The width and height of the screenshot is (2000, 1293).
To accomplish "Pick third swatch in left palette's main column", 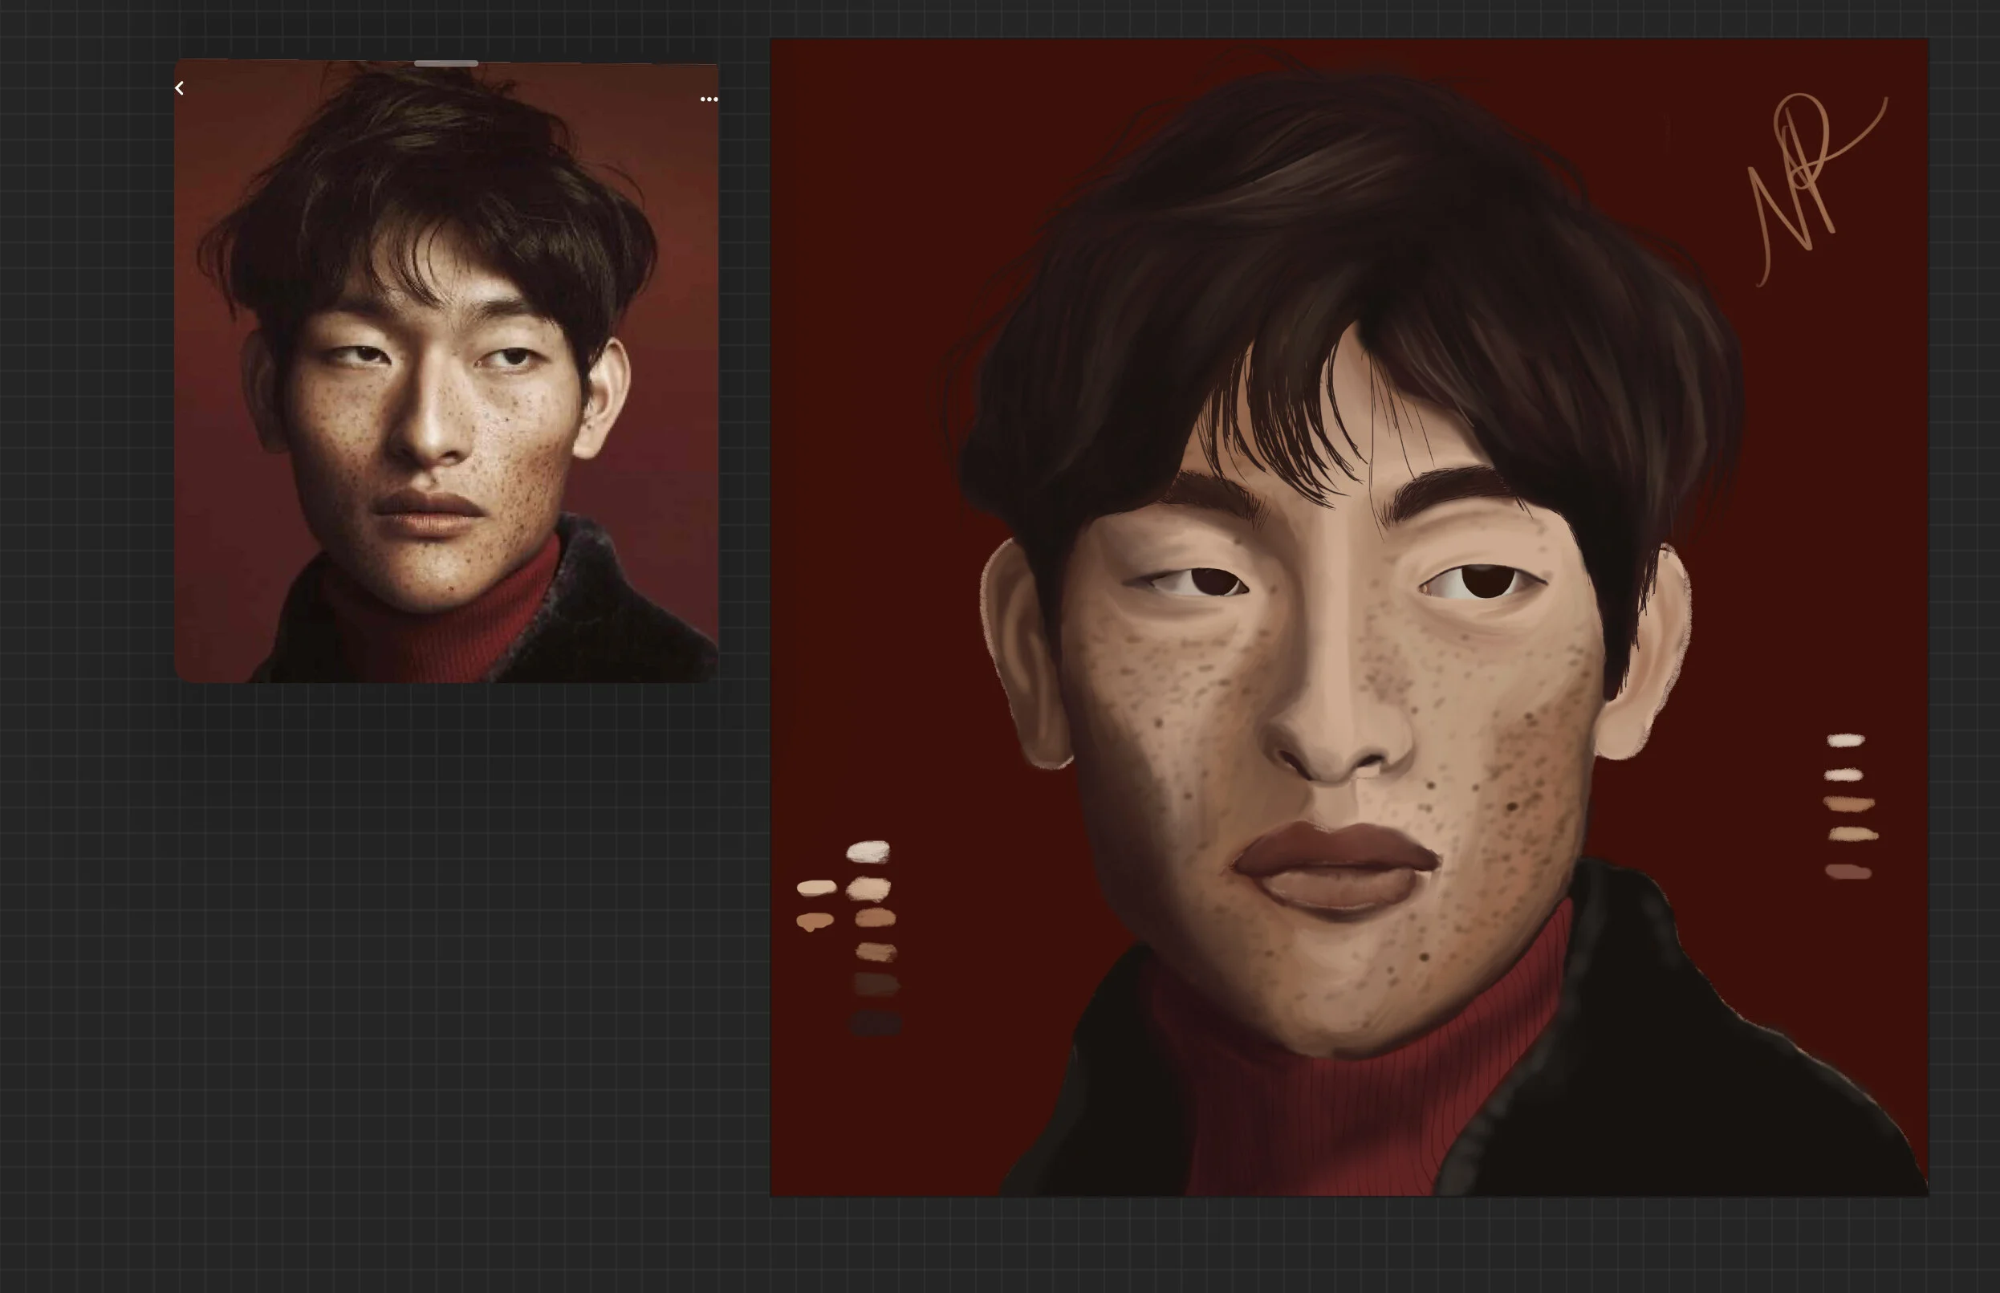I will point(875,918).
